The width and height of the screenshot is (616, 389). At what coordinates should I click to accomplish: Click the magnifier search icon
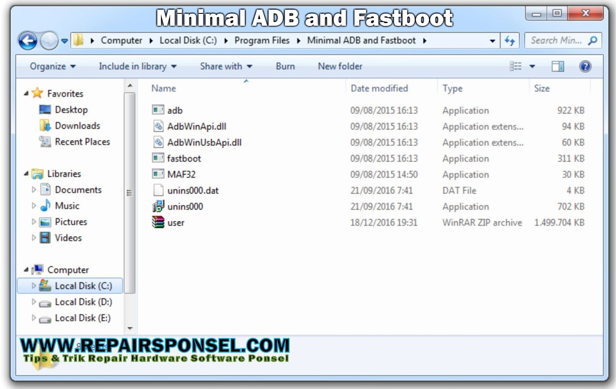tap(593, 40)
